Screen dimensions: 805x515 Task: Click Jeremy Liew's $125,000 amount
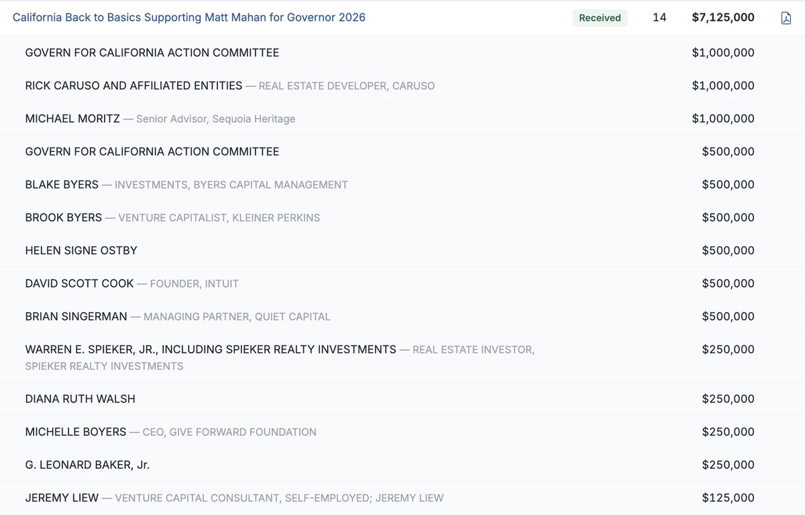(x=728, y=498)
